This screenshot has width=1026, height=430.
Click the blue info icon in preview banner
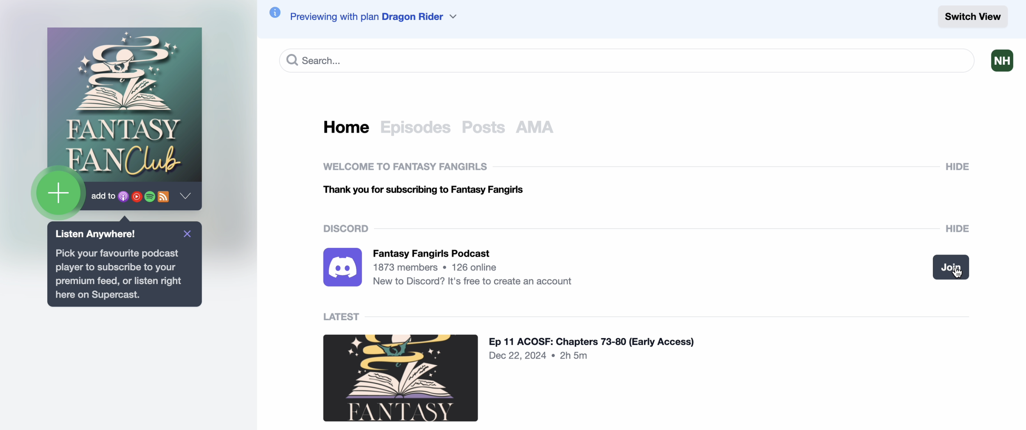click(x=275, y=13)
